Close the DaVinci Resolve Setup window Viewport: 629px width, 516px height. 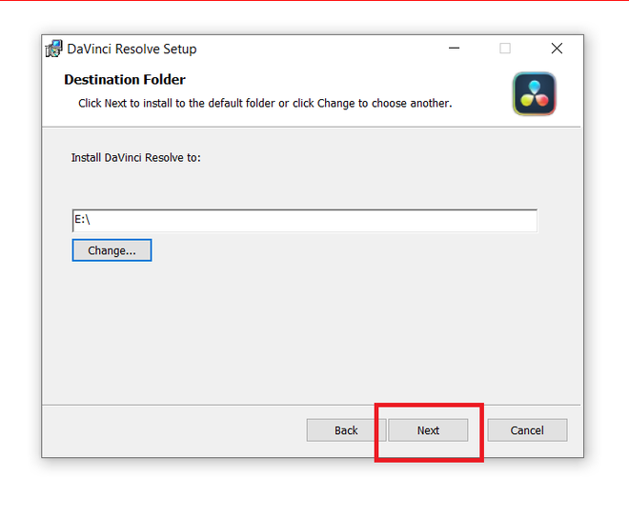557,49
